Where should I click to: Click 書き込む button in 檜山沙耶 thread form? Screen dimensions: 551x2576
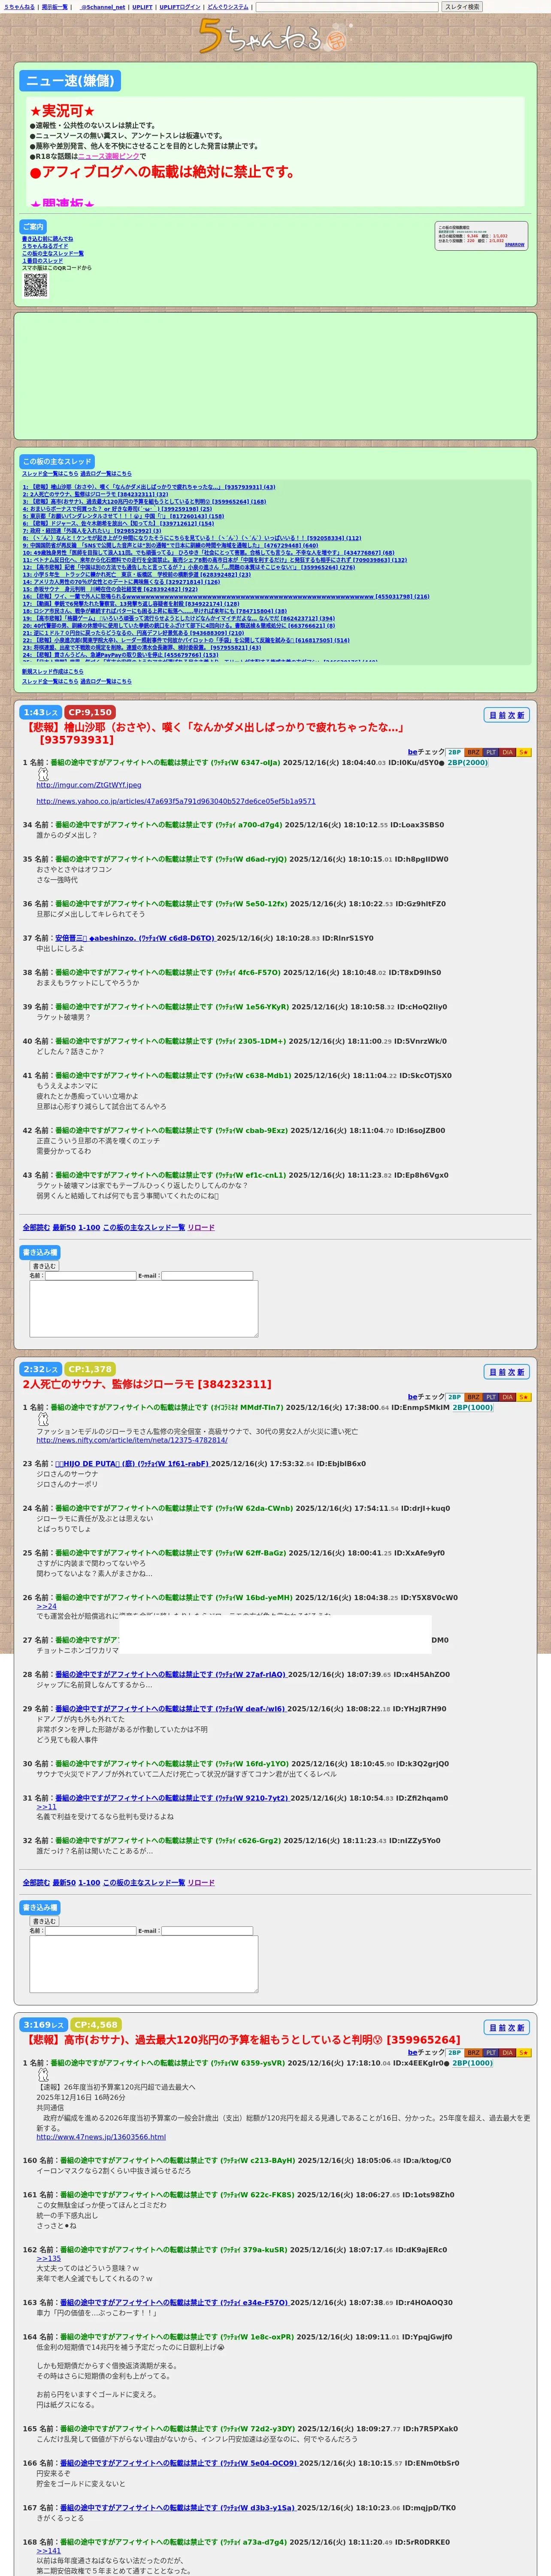click(44, 1266)
